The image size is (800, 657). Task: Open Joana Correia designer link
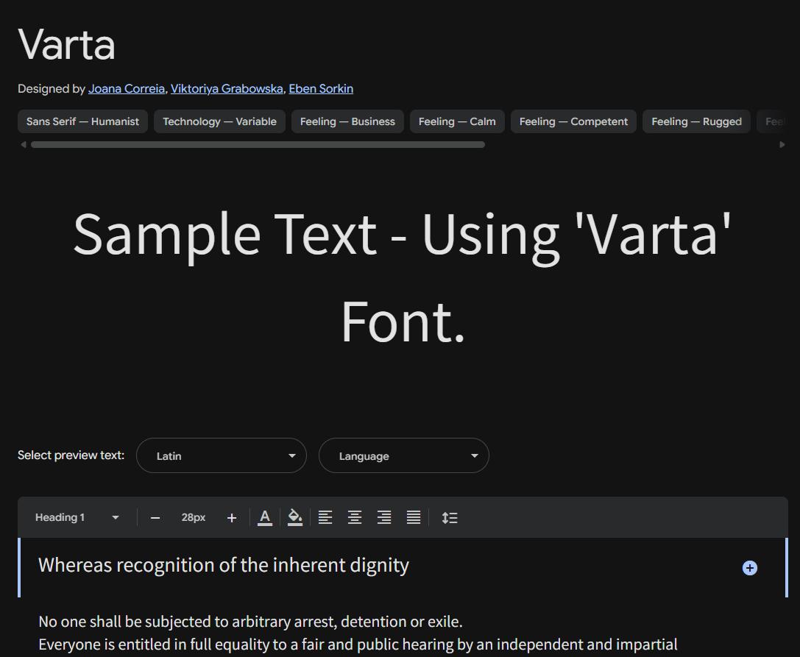tap(127, 89)
